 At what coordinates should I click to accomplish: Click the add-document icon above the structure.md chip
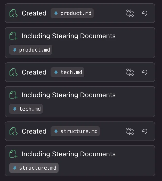(x=13, y=154)
